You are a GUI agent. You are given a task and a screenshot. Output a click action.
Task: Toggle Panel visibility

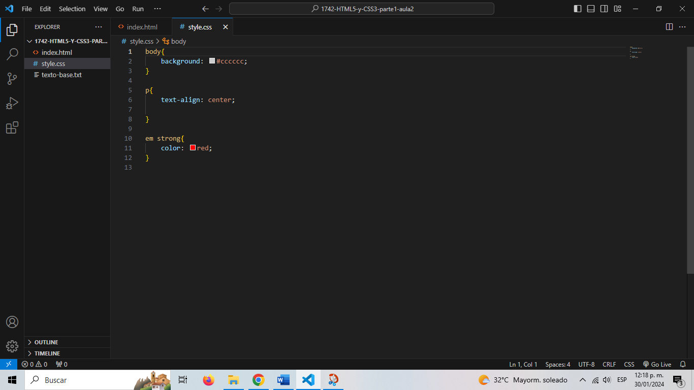591,9
